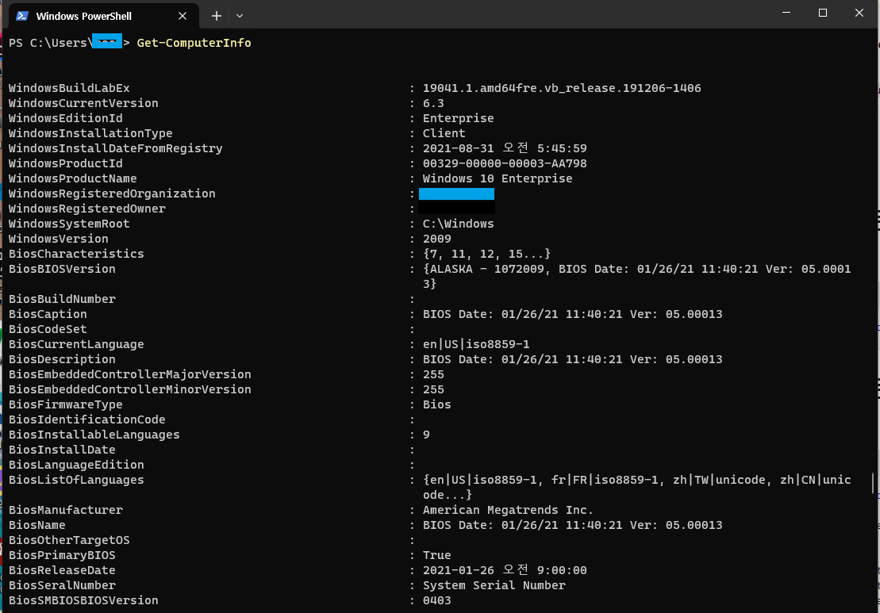Click the terminal vertical scrollbar thumb
The height and width of the screenshot is (613, 880).
coord(873,484)
